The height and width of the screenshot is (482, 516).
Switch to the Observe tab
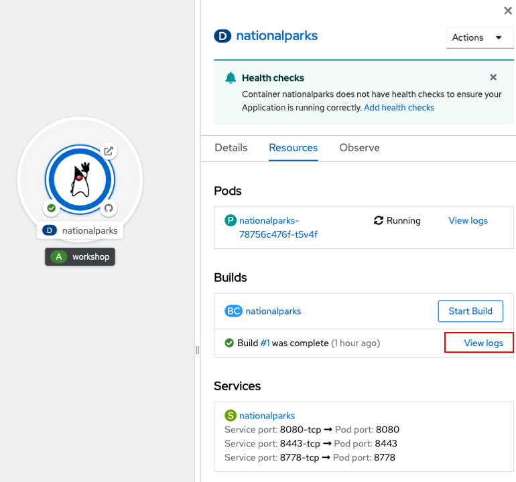pos(359,148)
